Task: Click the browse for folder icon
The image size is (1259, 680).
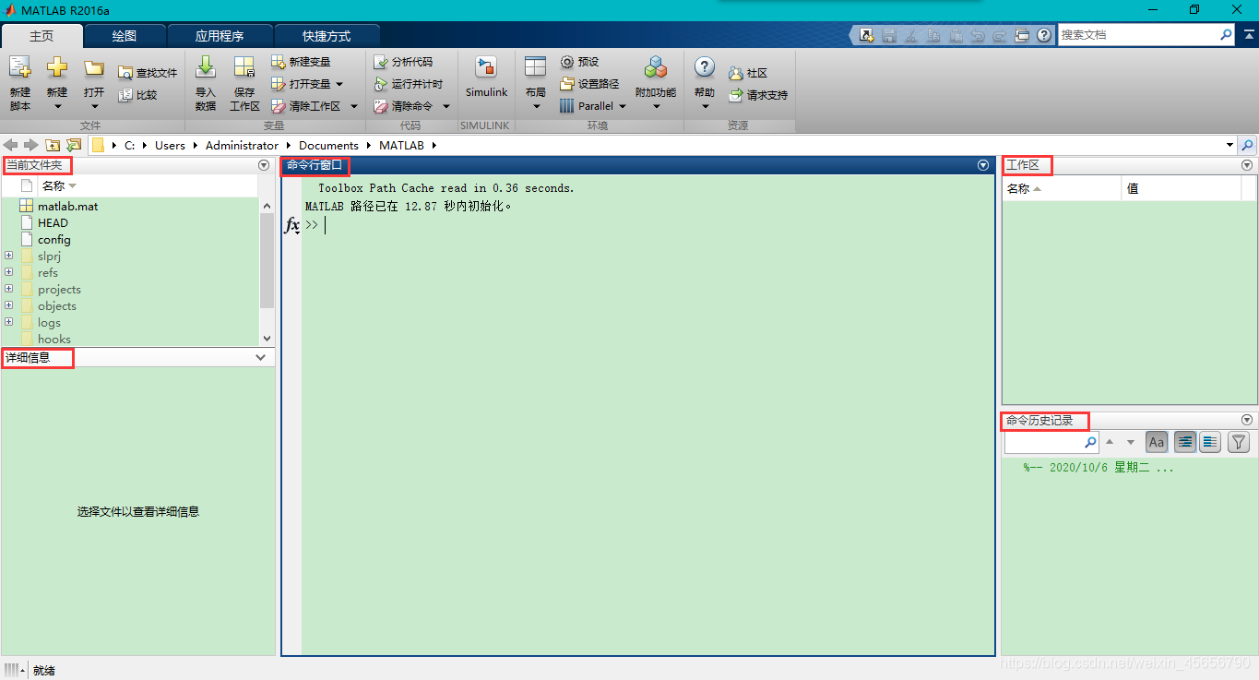Action: coord(74,145)
